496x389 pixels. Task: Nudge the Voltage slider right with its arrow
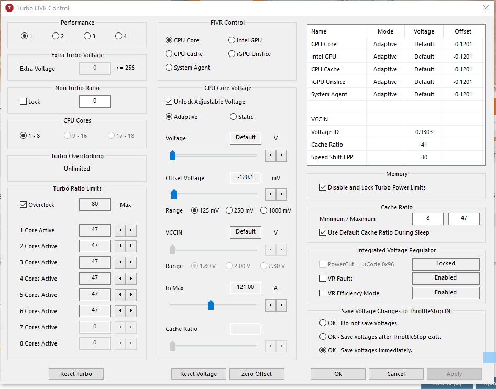coord(281,155)
